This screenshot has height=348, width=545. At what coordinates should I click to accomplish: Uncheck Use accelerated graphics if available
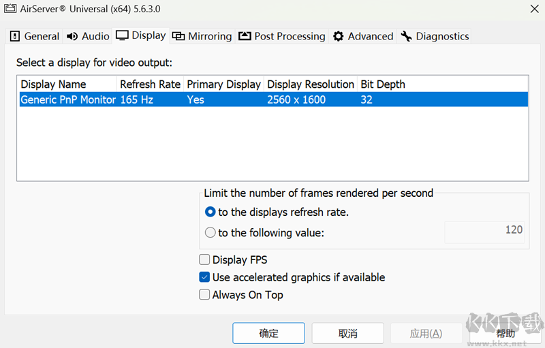click(204, 277)
